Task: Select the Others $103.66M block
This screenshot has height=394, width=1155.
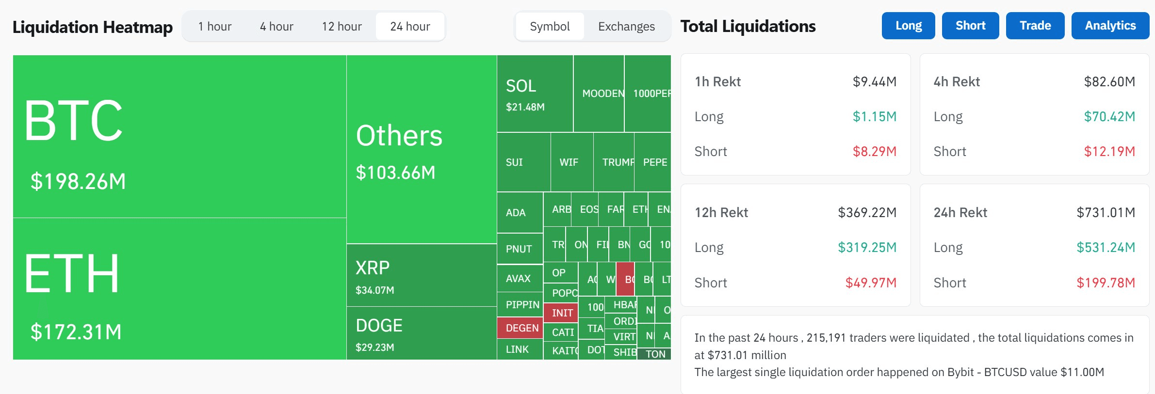Action: 422,149
